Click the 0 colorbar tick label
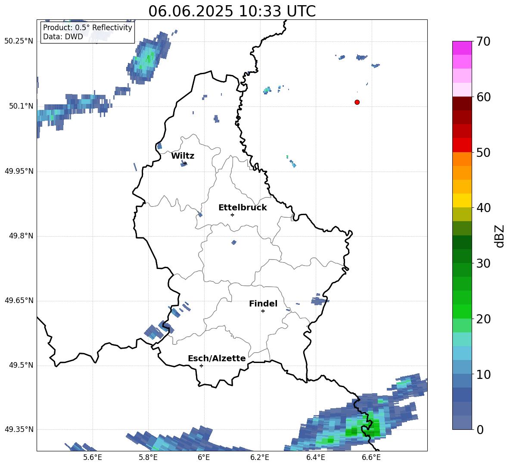510x466 pixels. 480,430
